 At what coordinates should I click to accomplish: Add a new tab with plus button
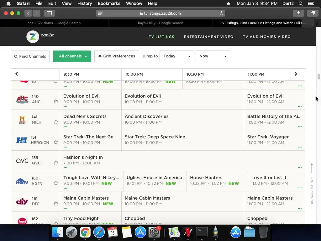point(317,23)
